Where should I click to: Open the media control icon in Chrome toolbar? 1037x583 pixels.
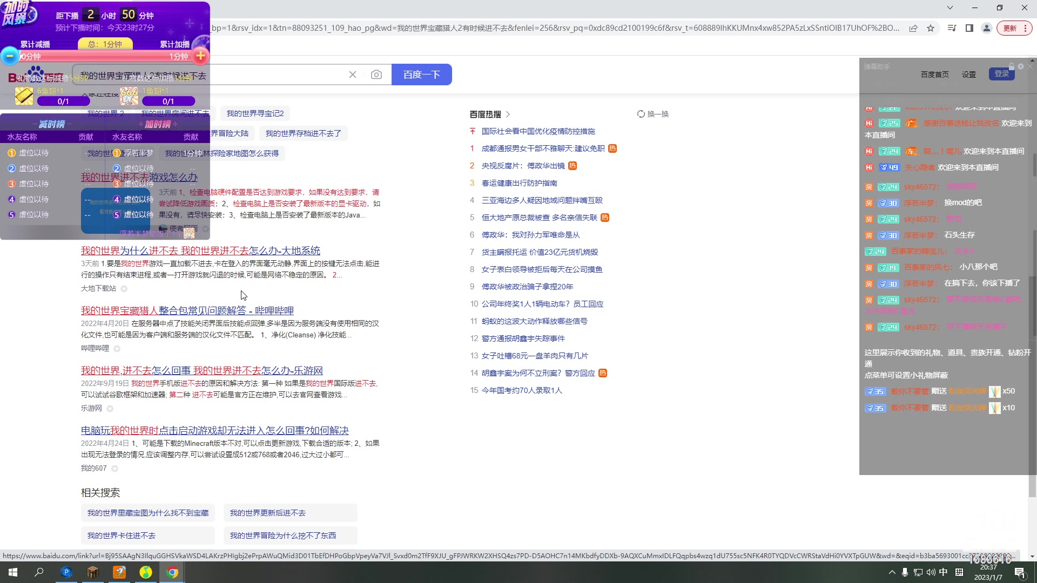(x=952, y=28)
